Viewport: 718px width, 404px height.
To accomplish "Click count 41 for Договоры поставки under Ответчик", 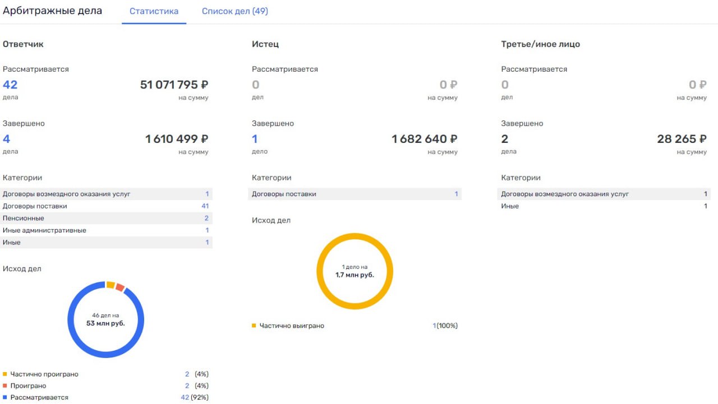I will pyautogui.click(x=205, y=206).
